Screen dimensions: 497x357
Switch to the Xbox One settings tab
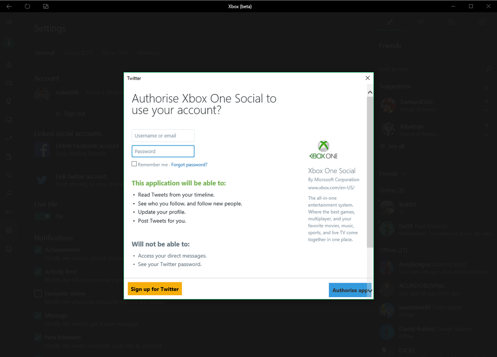pos(115,53)
